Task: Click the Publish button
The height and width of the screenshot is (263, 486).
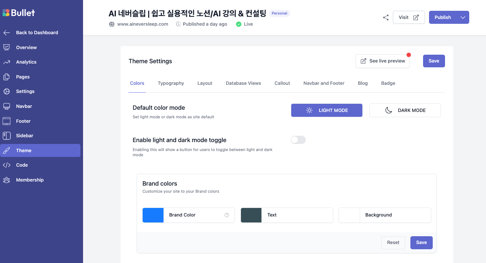Action: [x=443, y=17]
